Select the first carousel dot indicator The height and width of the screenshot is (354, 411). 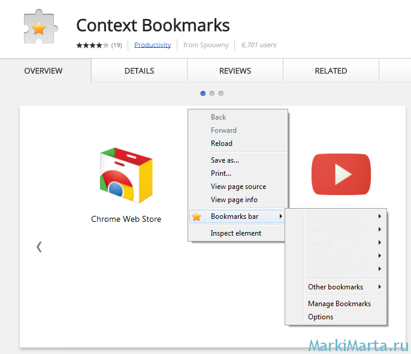tap(203, 93)
